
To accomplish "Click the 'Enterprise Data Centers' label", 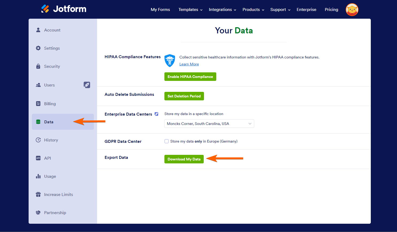I will (x=128, y=114).
